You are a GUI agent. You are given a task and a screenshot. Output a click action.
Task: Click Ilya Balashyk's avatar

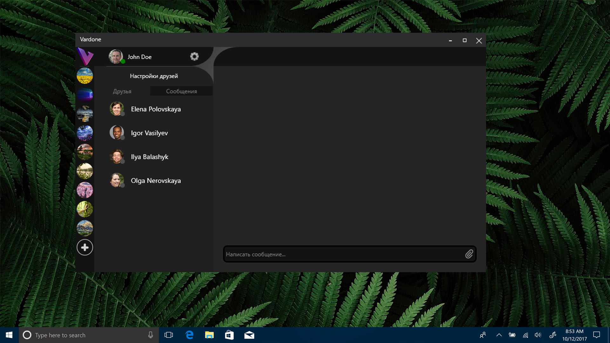117,156
